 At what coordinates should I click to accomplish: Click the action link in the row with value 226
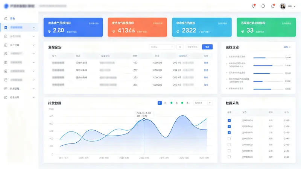click(x=206, y=85)
